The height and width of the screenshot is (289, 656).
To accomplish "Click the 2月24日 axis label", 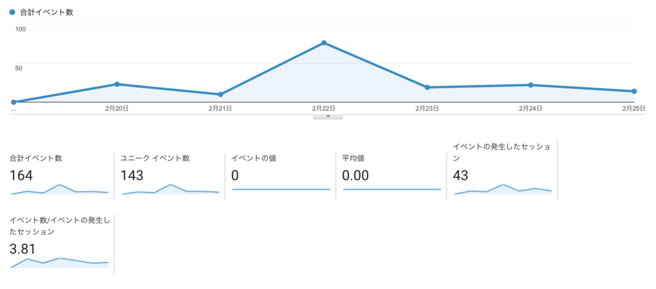I will tap(530, 108).
